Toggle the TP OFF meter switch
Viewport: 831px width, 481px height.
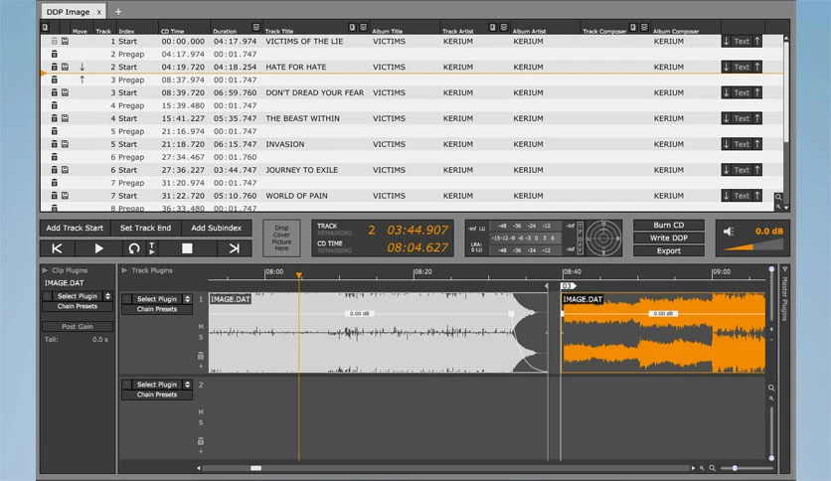580,239
